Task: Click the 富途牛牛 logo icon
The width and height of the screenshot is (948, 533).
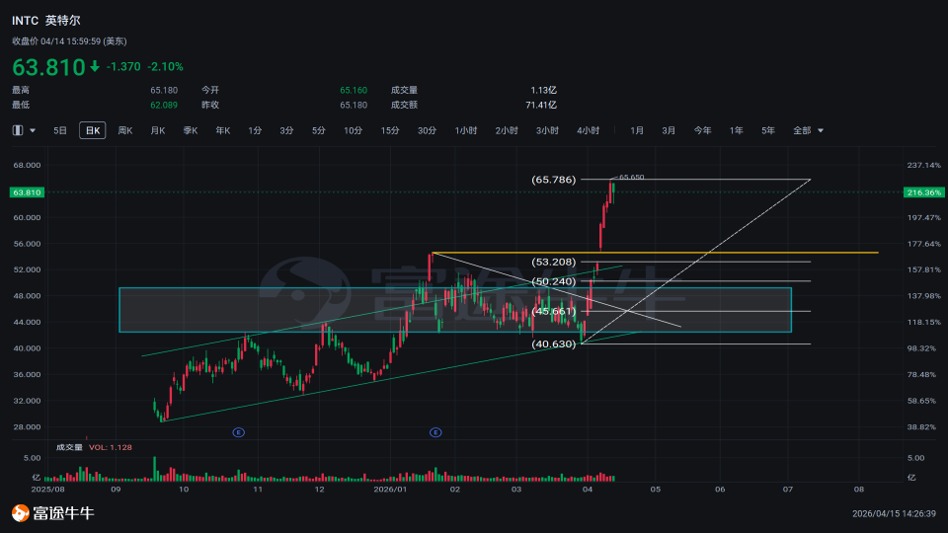Action: 21,513
